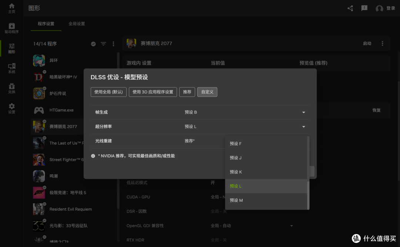Click the 赛博朋克 2077 header game icon
The height and width of the screenshot is (247, 400).
131,43
